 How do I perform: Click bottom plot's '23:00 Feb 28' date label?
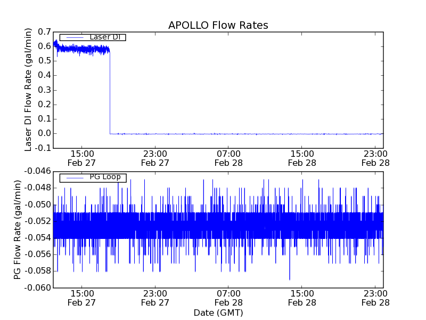[x=375, y=298]
